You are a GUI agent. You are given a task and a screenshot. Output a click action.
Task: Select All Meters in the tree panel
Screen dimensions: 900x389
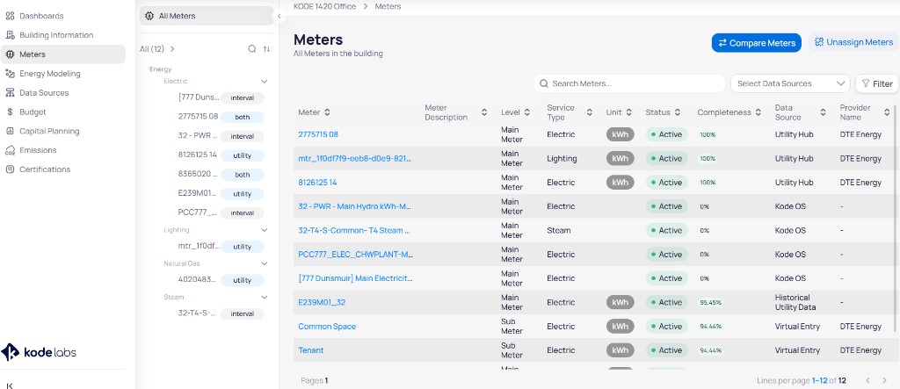tap(206, 16)
